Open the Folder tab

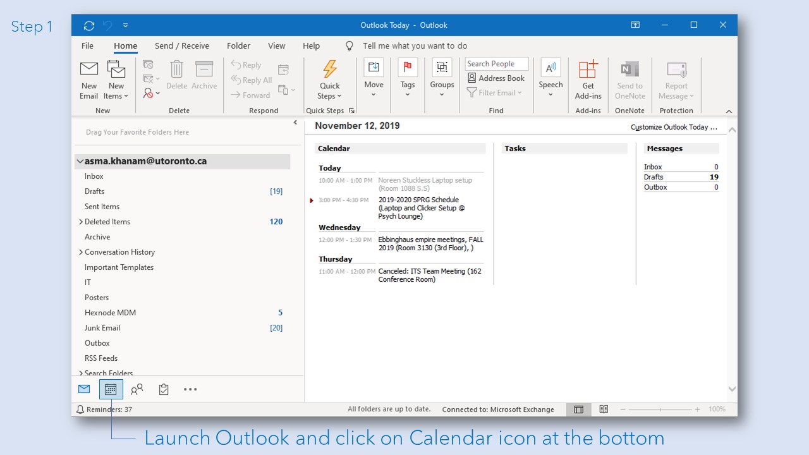(239, 46)
